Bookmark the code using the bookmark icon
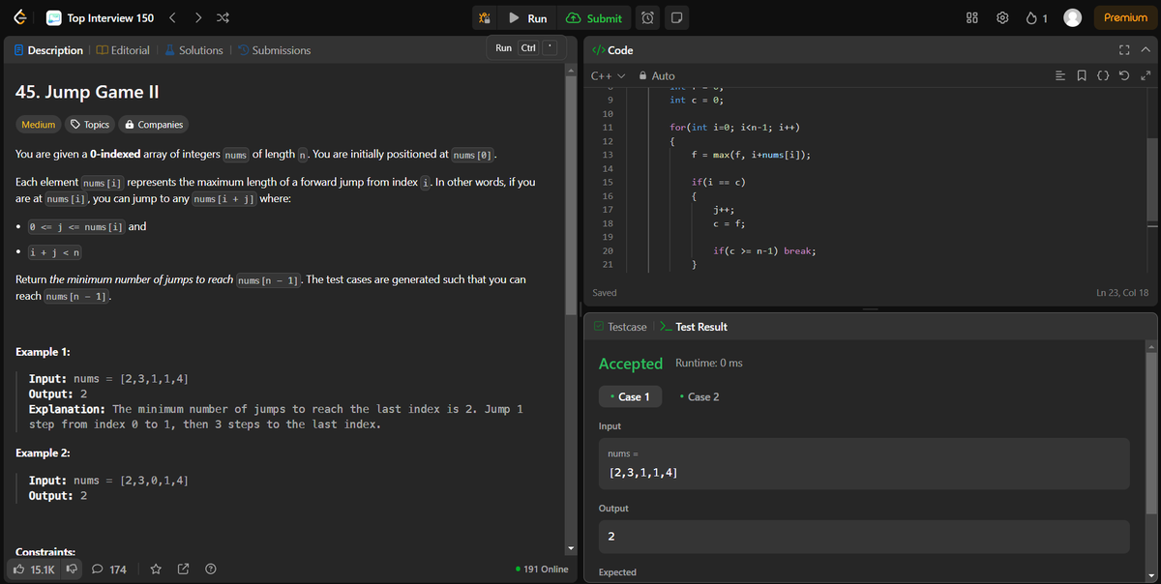This screenshot has height=584, width=1161. click(1081, 74)
